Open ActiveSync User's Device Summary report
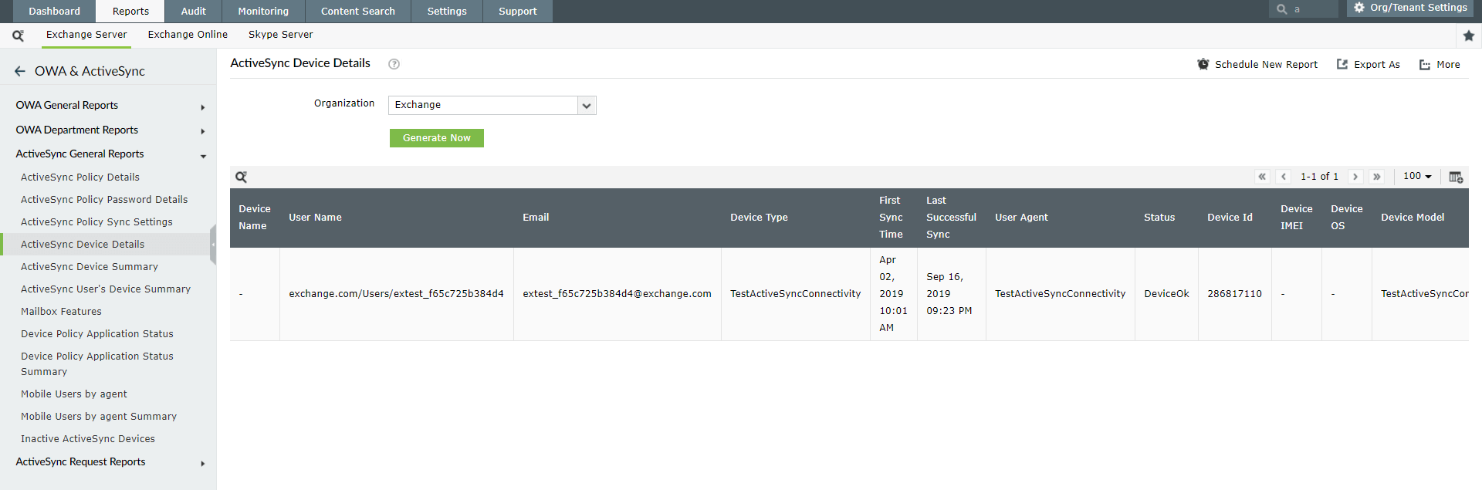The height and width of the screenshot is (490, 1482). [106, 289]
